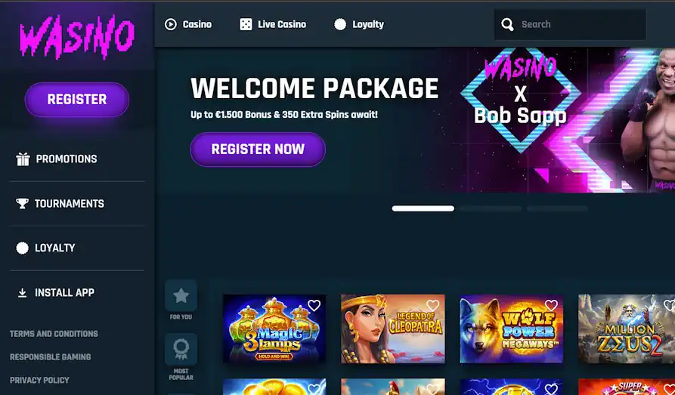Viewport: 675px width, 395px height.
Task: Click the search magnifier icon
Action: click(x=507, y=24)
